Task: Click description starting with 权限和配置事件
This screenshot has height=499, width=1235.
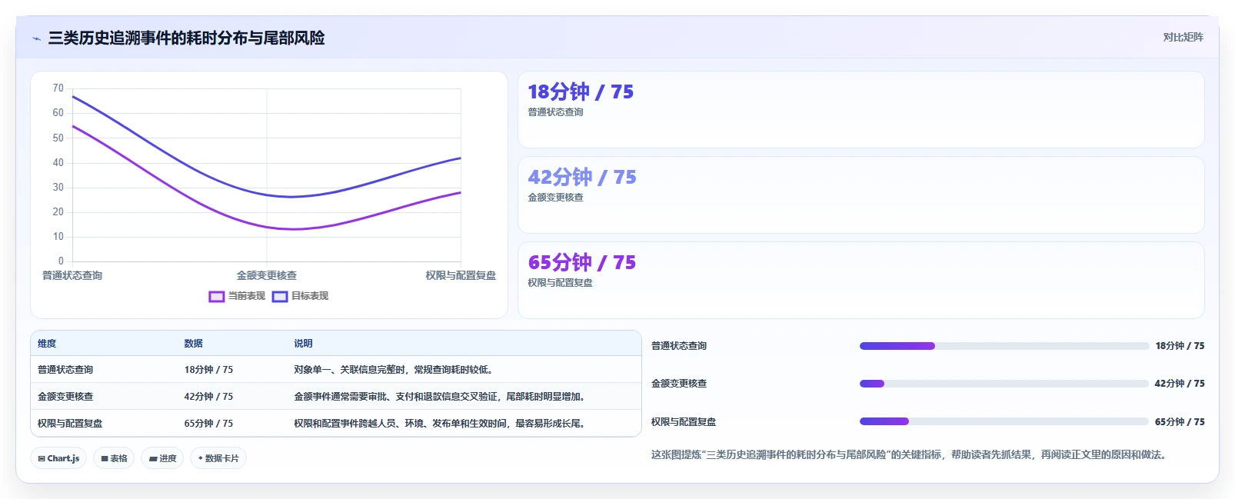Action: click(x=441, y=424)
